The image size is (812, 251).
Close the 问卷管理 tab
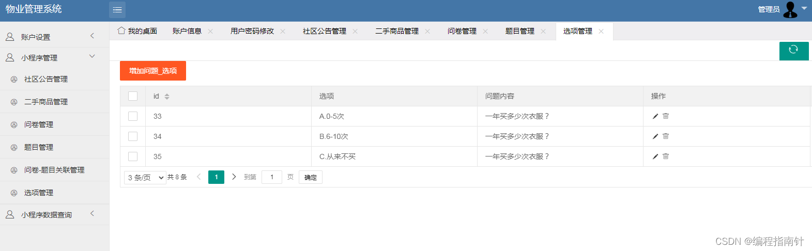coord(485,32)
